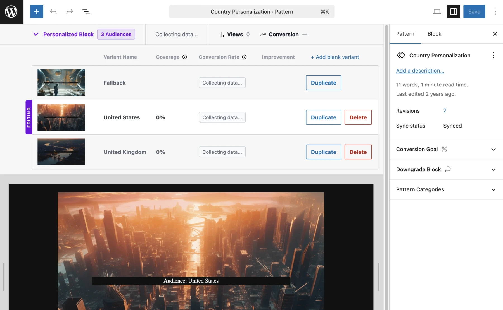Open the document overview list view
The height and width of the screenshot is (310, 503).
coord(86,11)
